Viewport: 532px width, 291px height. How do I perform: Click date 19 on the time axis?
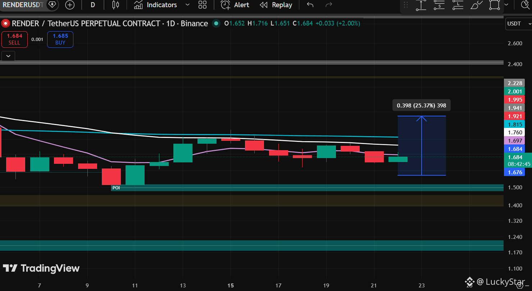coord(326,286)
